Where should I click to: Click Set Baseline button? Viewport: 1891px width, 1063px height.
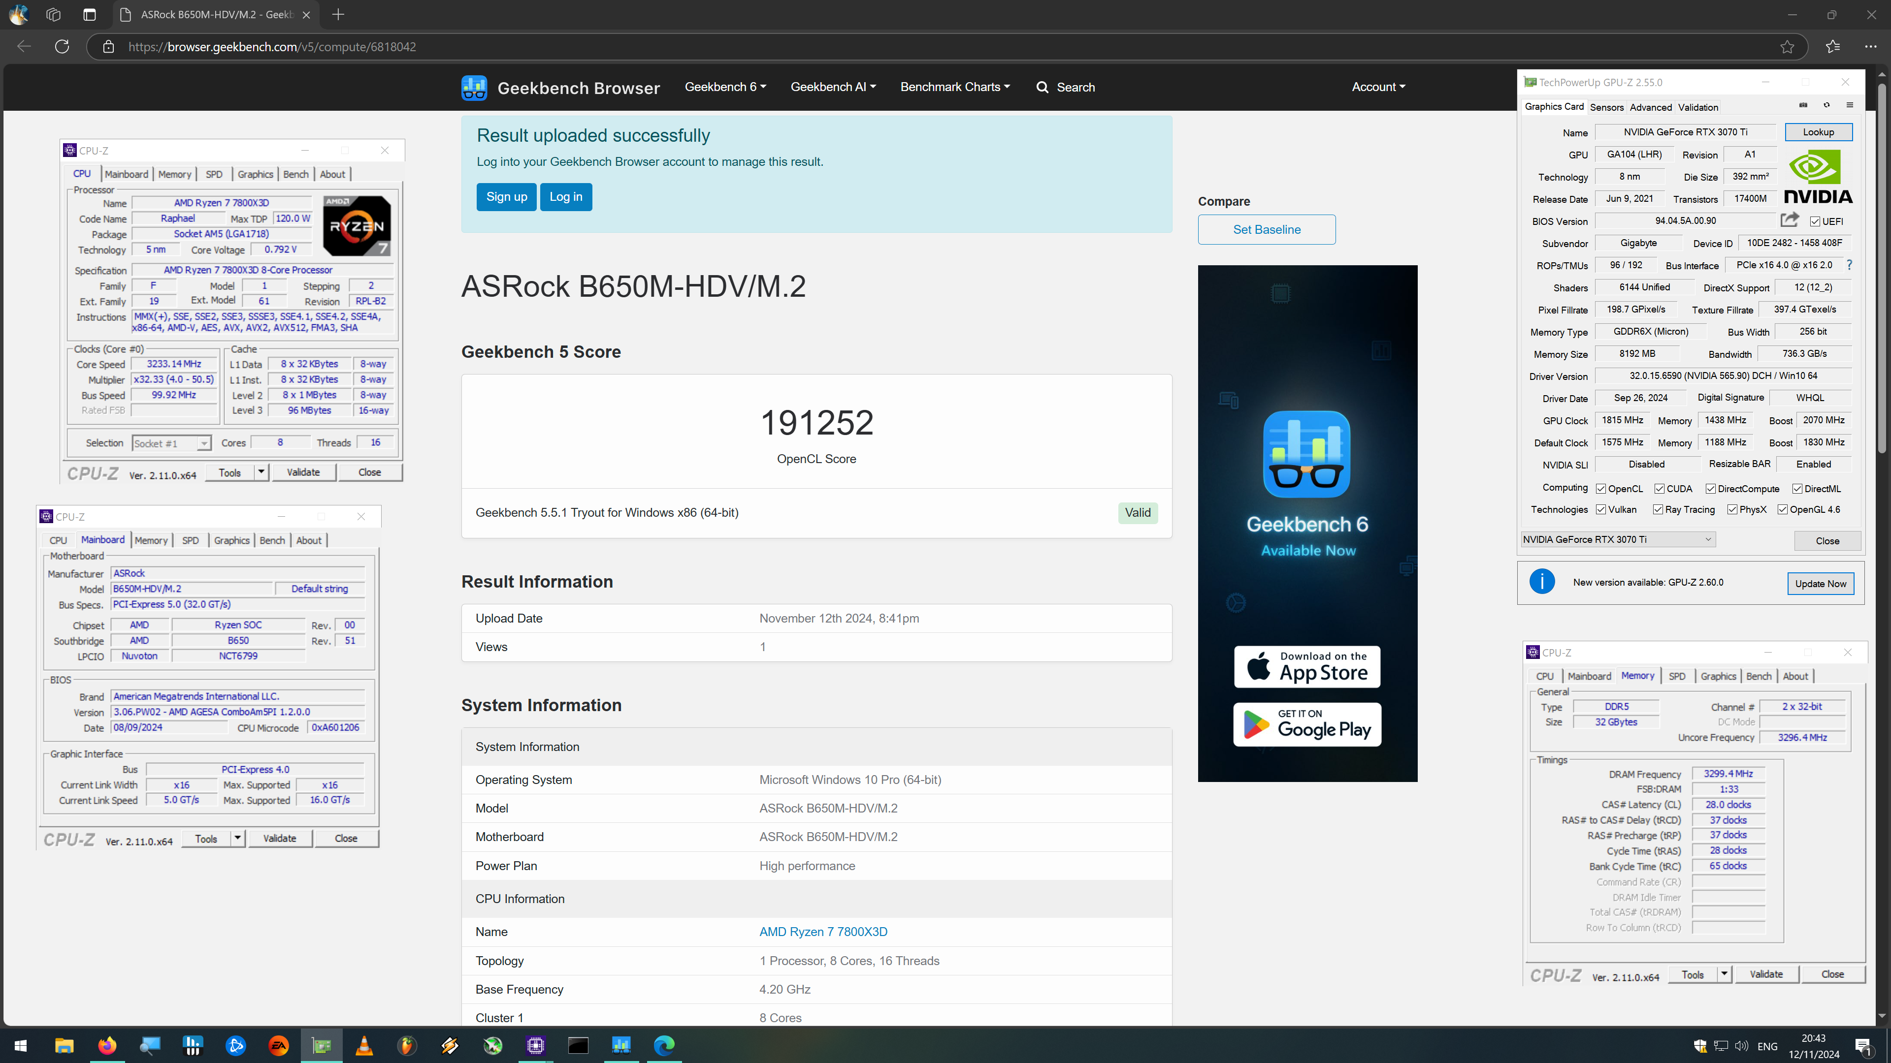tap(1266, 230)
